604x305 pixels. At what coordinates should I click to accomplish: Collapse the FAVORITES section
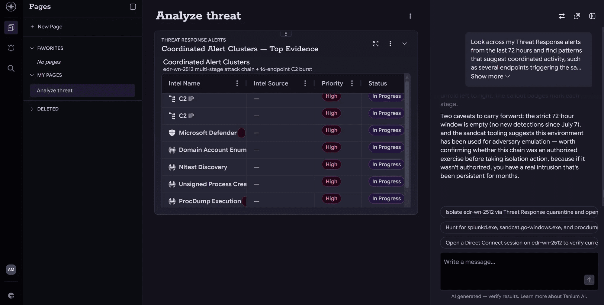tap(32, 48)
